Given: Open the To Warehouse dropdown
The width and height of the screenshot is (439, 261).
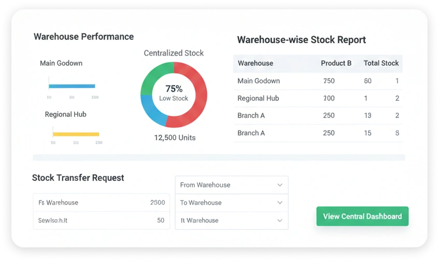Looking at the screenshot, I should point(232,202).
